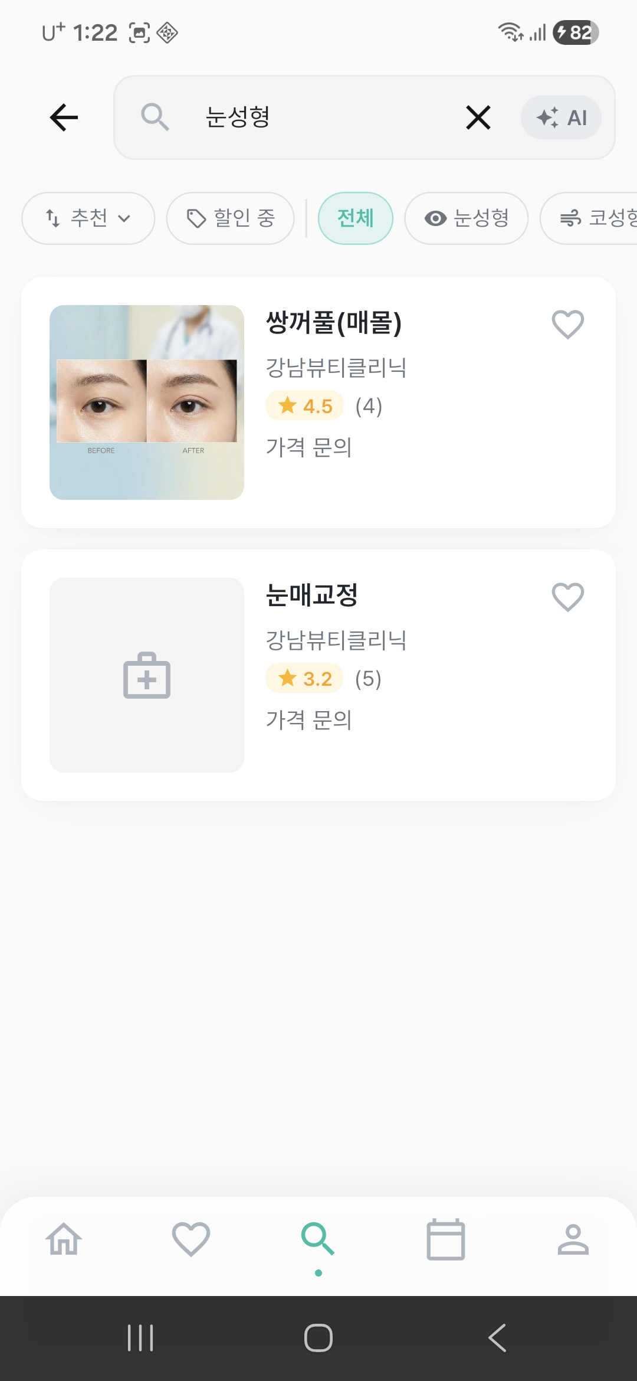
Task: Open the 추천 sort dropdown
Action: pos(88,218)
